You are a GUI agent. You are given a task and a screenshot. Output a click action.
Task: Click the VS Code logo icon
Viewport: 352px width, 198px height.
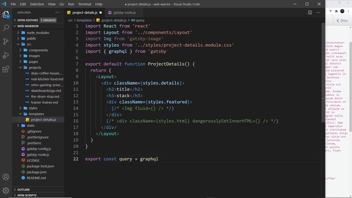(x=4, y=4)
